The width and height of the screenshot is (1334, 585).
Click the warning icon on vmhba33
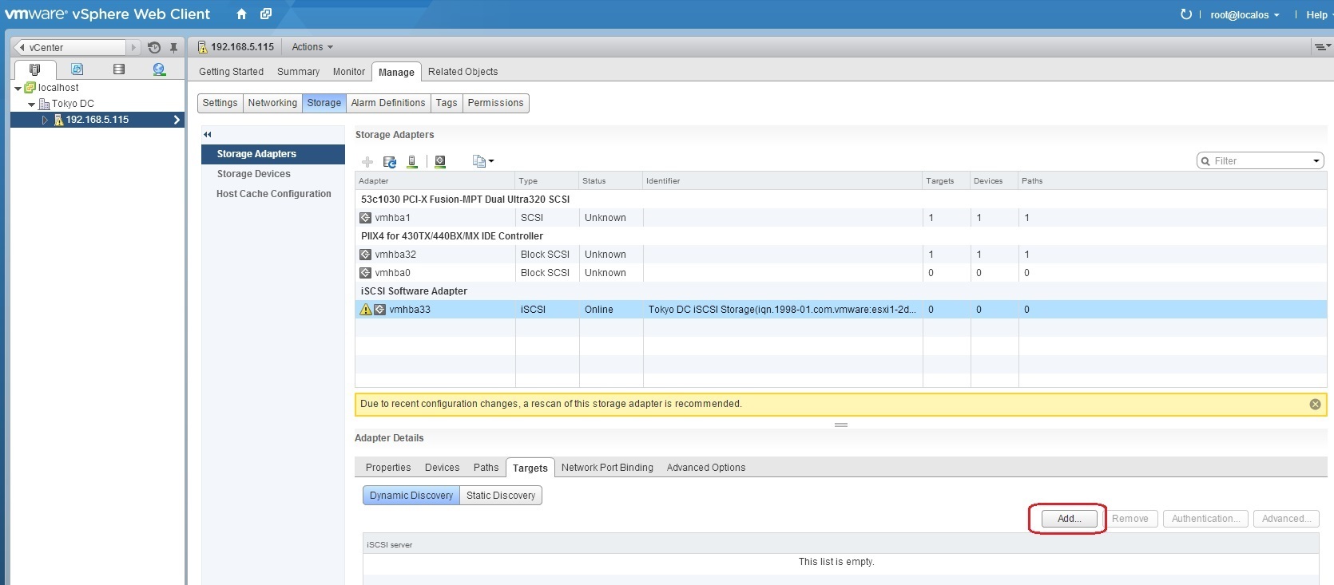(366, 310)
